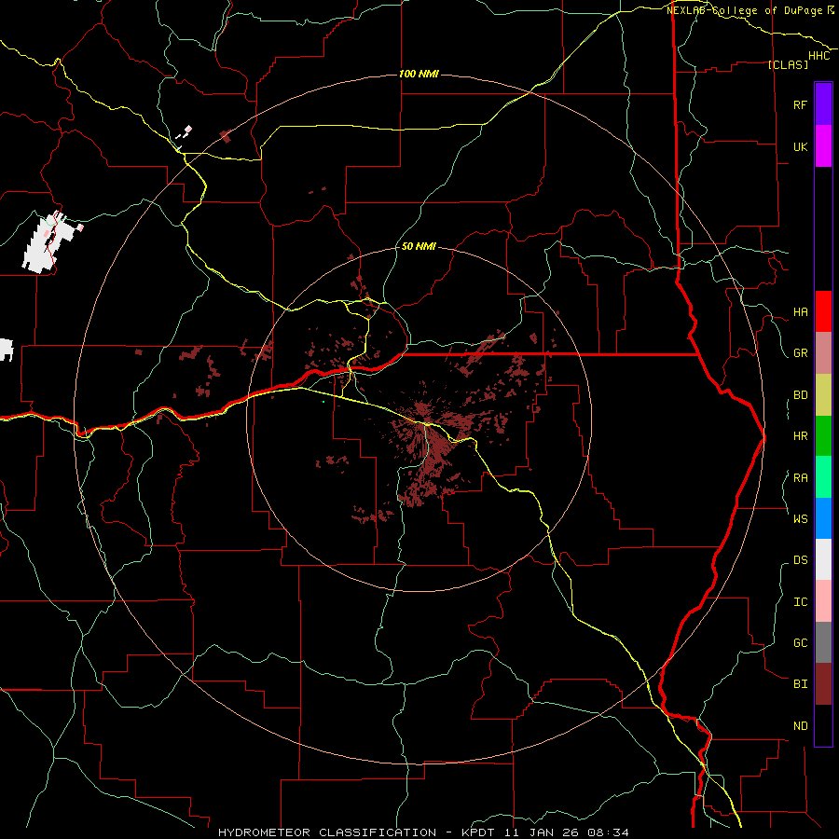Click the GC gray legend color swatch
Screen dimensions: 839x839
pos(823,642)
